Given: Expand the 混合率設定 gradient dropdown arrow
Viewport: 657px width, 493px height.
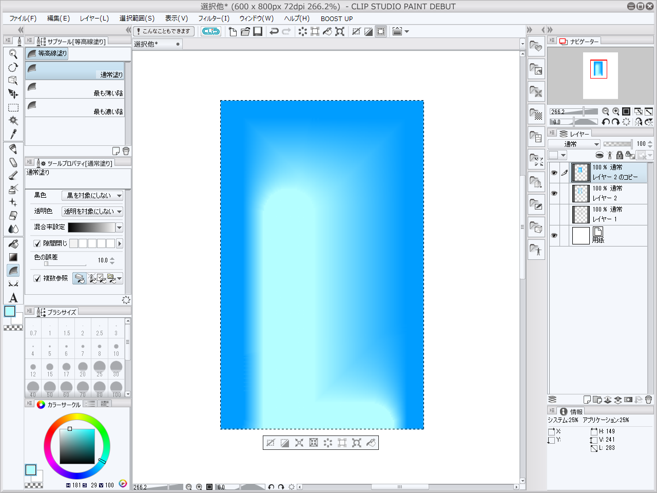Looking at the screenshot, I should (x=120, y=227).
